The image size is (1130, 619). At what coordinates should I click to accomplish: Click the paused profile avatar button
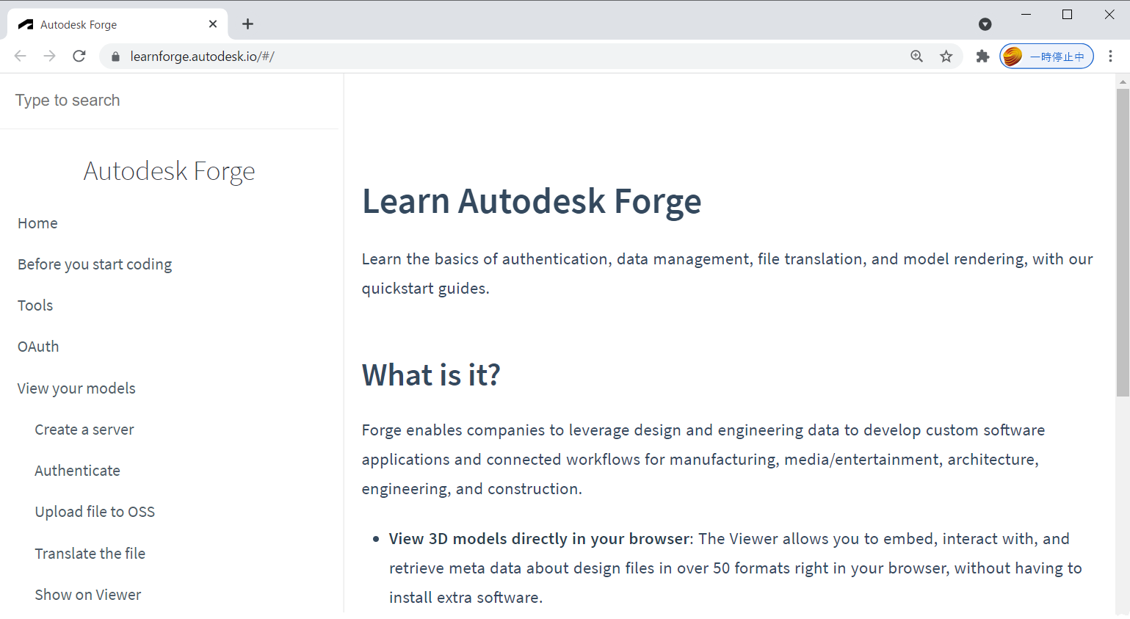coord(1046,57)
